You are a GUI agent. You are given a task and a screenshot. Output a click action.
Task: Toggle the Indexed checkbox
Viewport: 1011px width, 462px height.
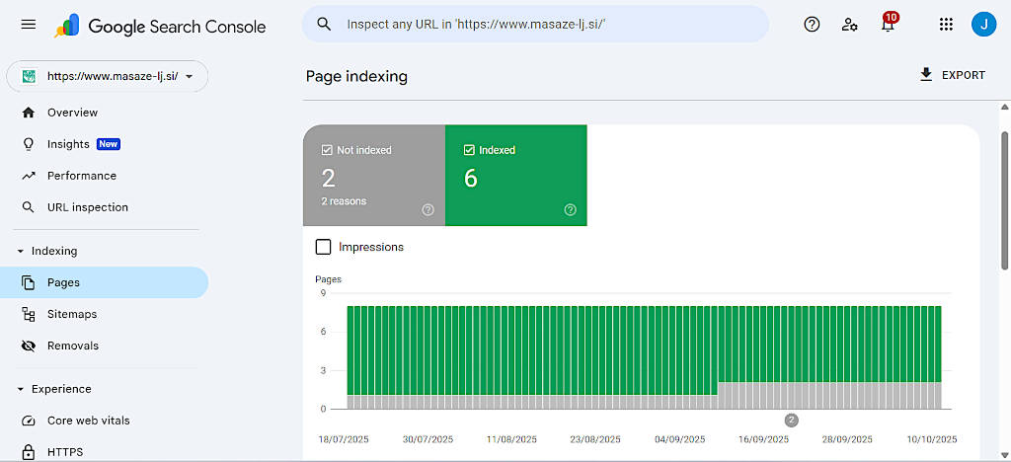(469, 150)
